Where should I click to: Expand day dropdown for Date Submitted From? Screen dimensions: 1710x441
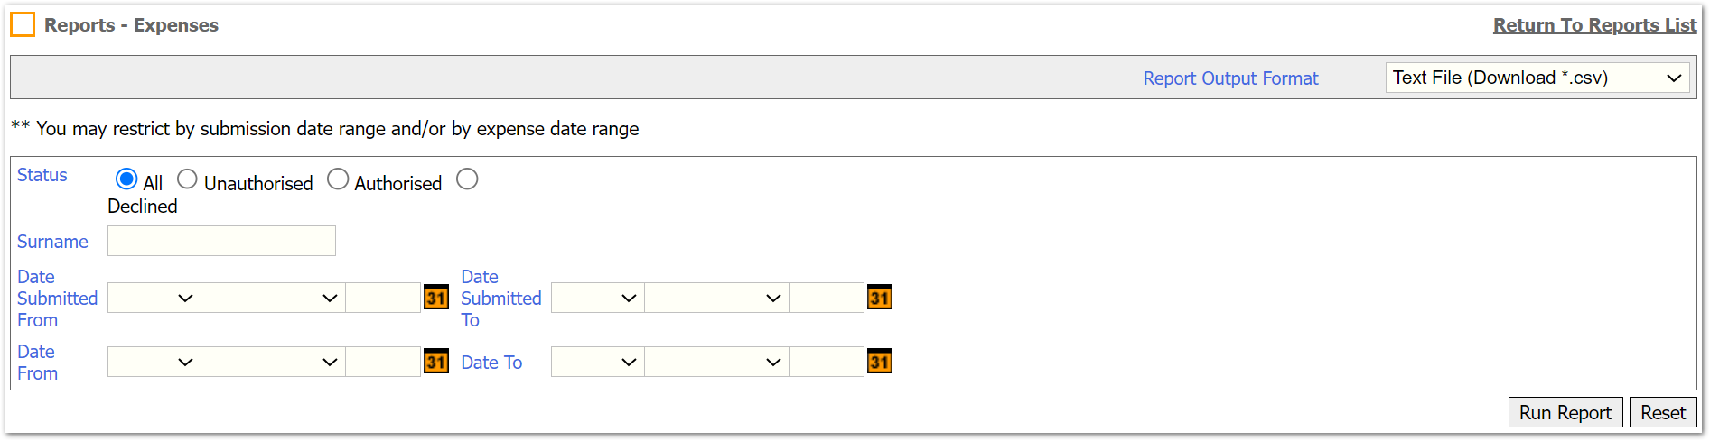(154, 298)
